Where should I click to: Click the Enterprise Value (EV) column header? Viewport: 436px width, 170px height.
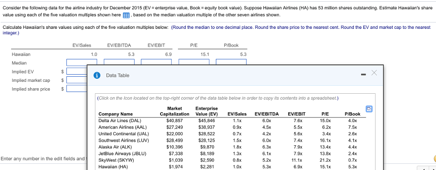(207, 111)
